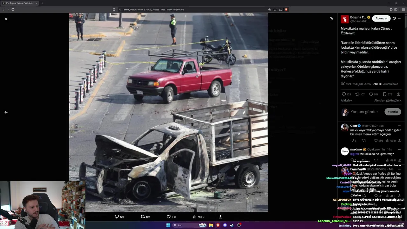
Task: Click the Abone ol subscribe button
Action: point(381,18)
